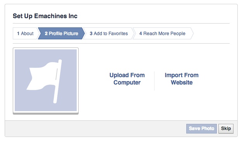Click the Set Up Emachines Inc heading
This screenshot has height=142, width=249.
point(45,16)
